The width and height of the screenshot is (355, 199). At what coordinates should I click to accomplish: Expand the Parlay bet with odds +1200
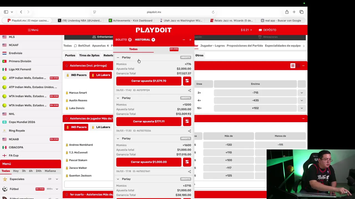tap(118, 98)
